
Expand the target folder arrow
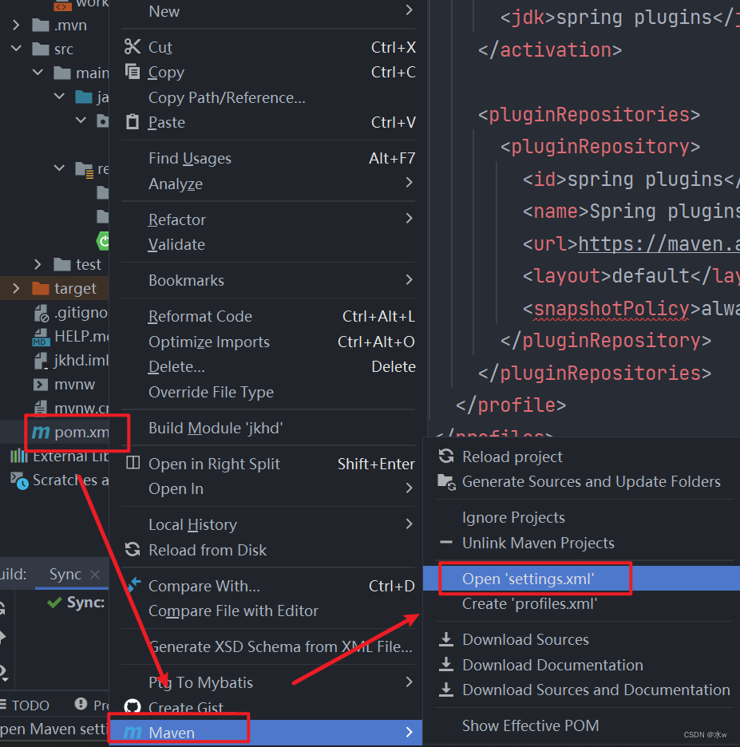tap(16, 288)
